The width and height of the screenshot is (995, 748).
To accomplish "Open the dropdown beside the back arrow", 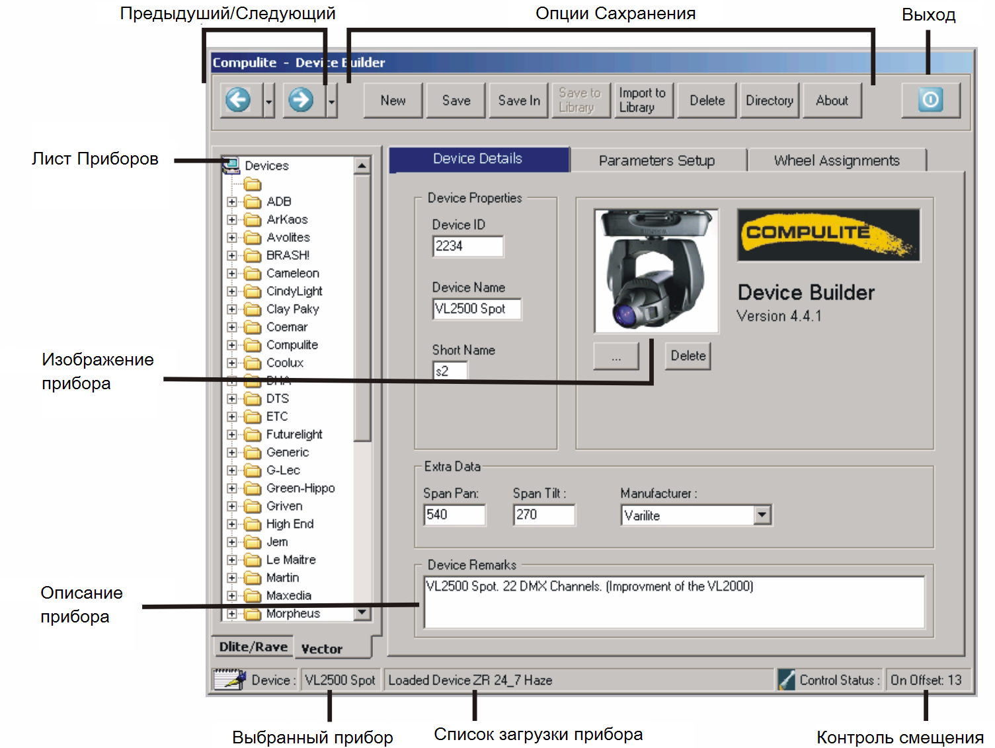I will pyautogui.click(x=268, y=101).
